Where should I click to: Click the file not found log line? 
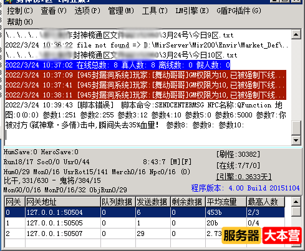[147, 45]
